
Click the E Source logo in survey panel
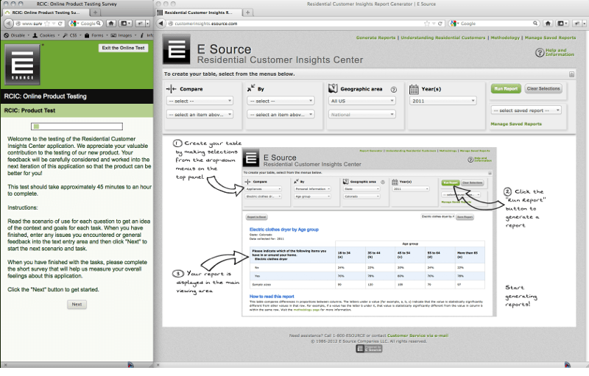[22, 65]
